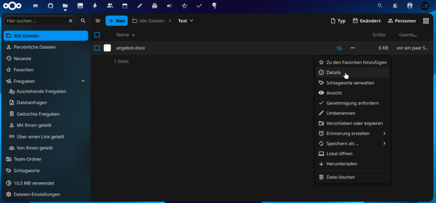Select Details in the context menu
The width and height of the screenshot is (436, 203).
point(353,72)
